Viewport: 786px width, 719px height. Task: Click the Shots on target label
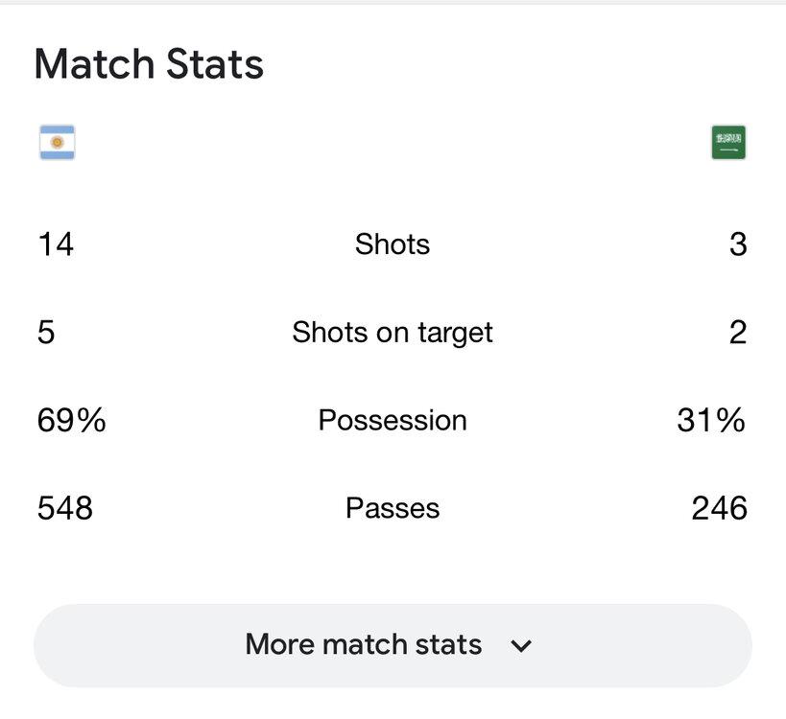pyautogui.click(x=393, y=333)
